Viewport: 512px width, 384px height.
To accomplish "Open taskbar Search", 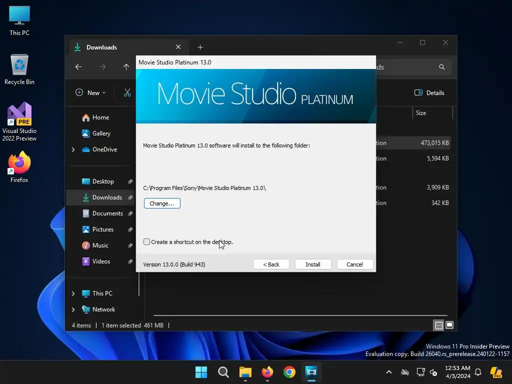I will click(x=223, y=372).
